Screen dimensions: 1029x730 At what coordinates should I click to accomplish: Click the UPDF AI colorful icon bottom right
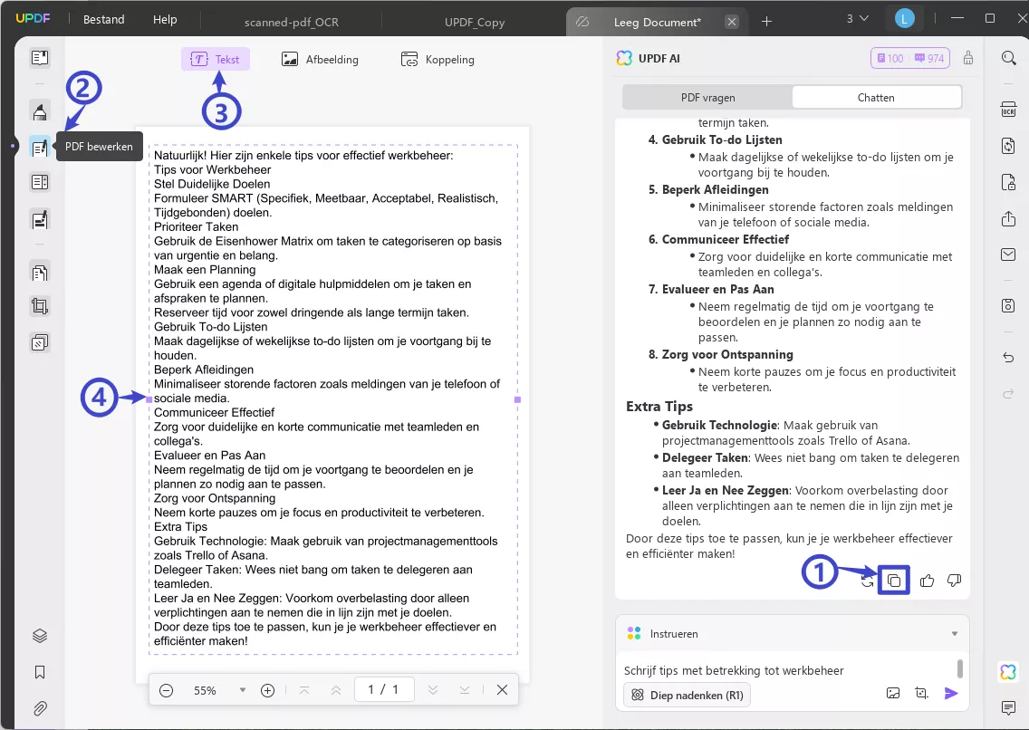point(1009,672)
